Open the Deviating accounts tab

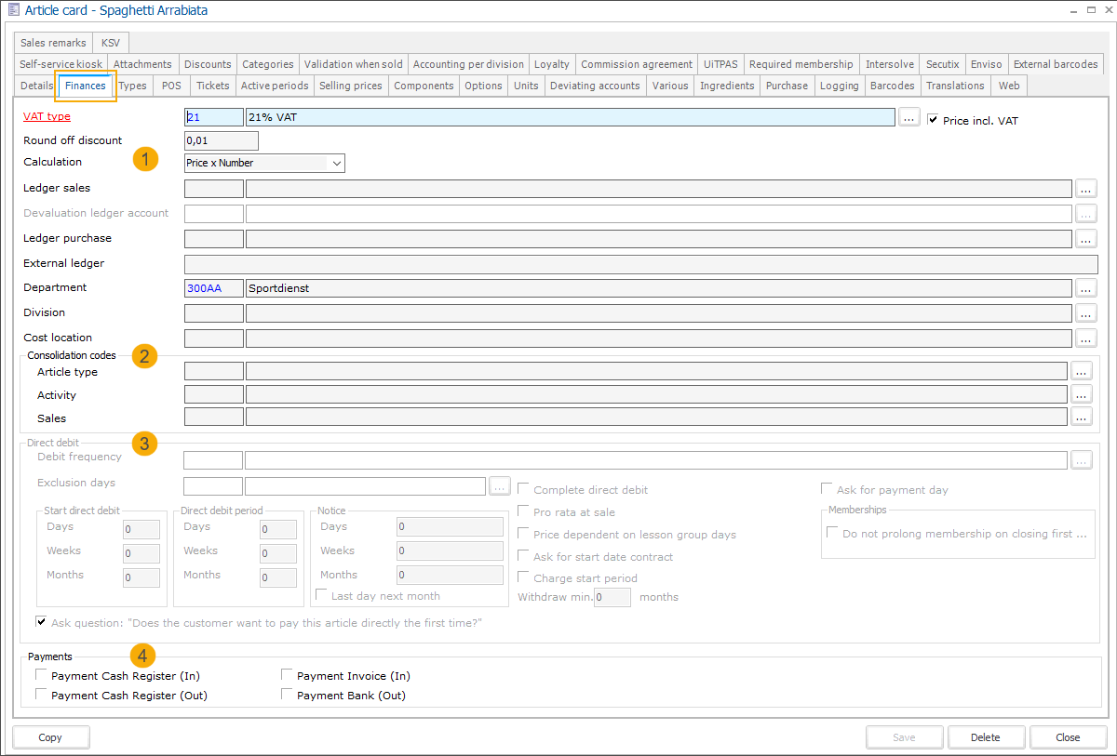595,86
